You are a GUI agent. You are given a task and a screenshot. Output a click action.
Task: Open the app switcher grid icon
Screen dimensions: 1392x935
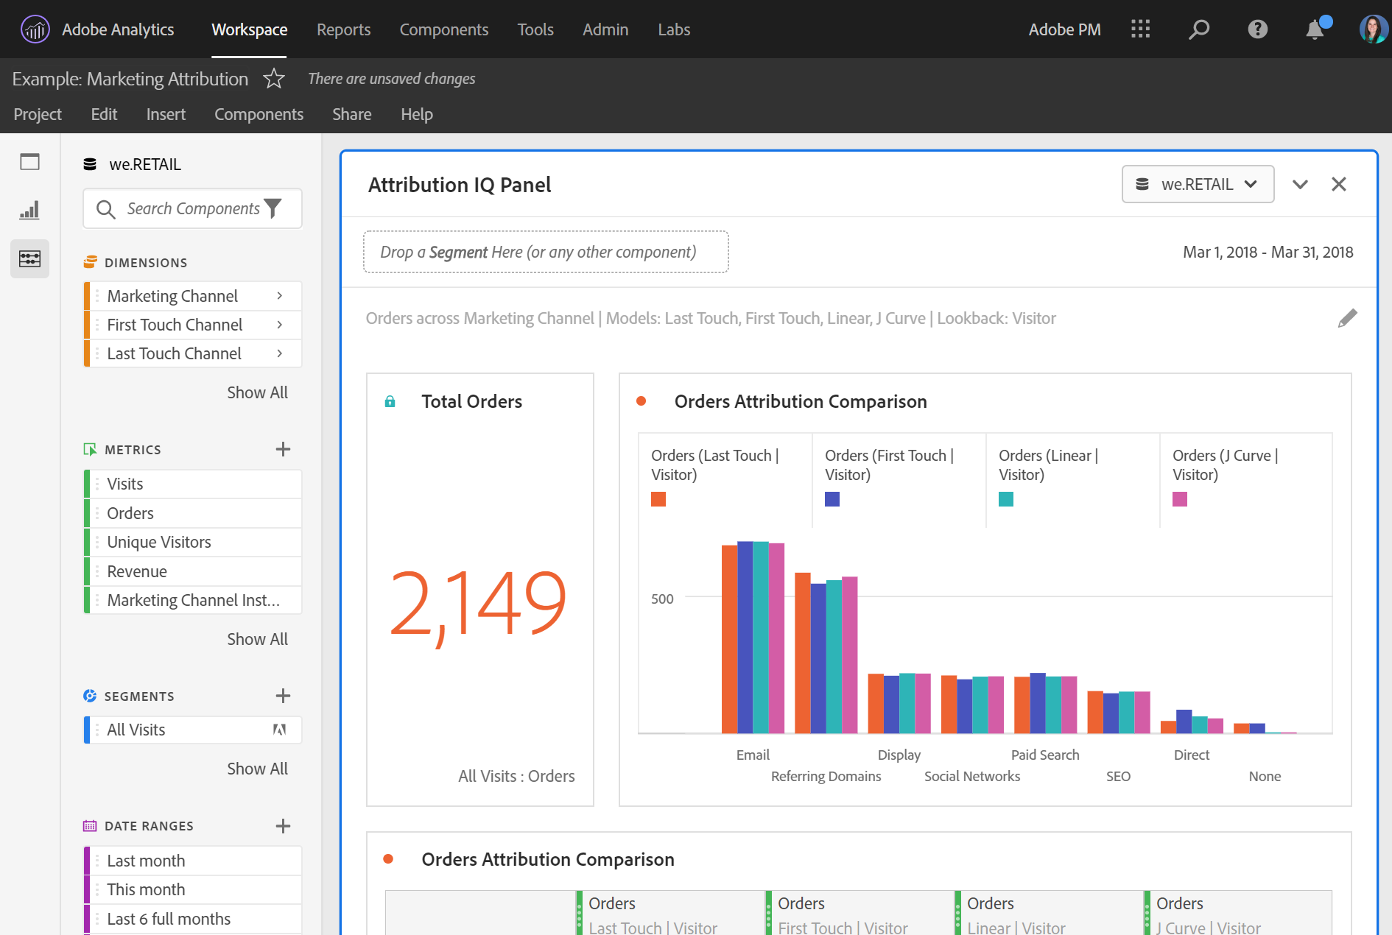(x=1140, y=29)
